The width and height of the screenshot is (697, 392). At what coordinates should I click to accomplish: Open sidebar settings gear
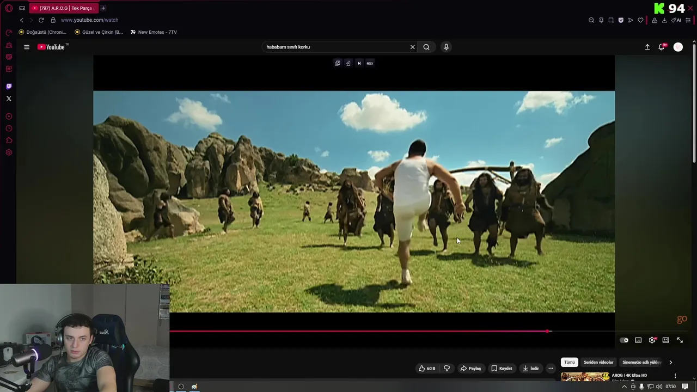pyautogui.click(x=9, y=152)
